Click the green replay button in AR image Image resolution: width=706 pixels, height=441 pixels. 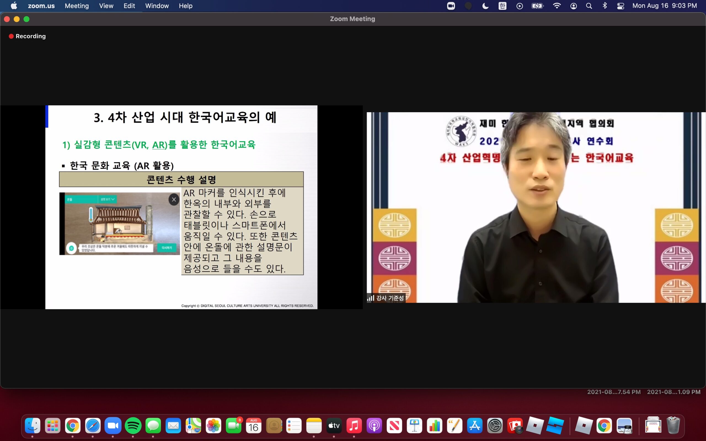tap(167, 248)
